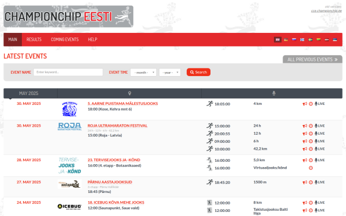Click the date 28. MAY 2025

[29, 160]
